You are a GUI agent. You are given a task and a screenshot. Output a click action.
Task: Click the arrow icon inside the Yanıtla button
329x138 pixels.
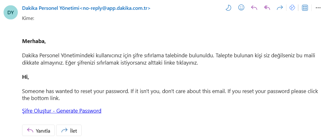pyautogui.click(x=31, y=130)
